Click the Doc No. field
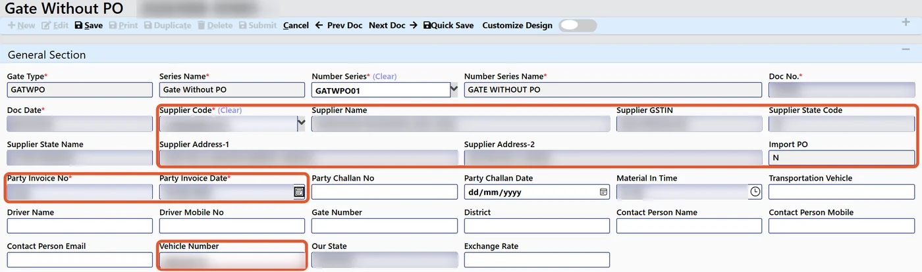 [842, 89]
